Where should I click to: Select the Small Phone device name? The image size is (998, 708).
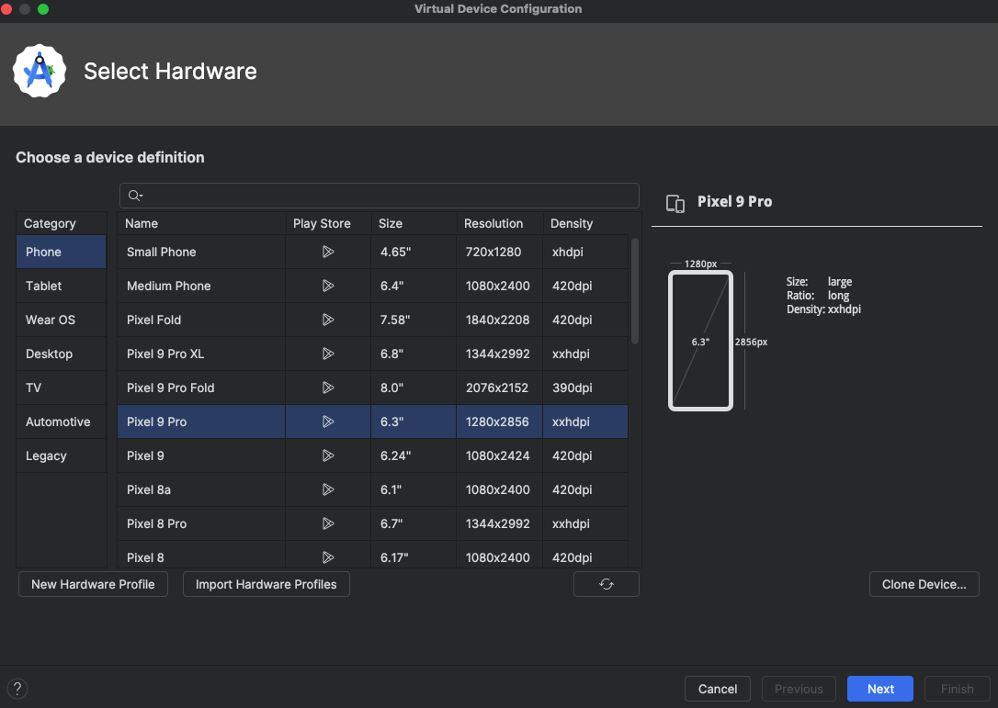161,252
